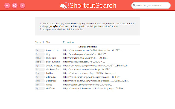This screenshot has width=175, height=109.
Task: Click the wikipedia site name
Action: tap(51, 77)
